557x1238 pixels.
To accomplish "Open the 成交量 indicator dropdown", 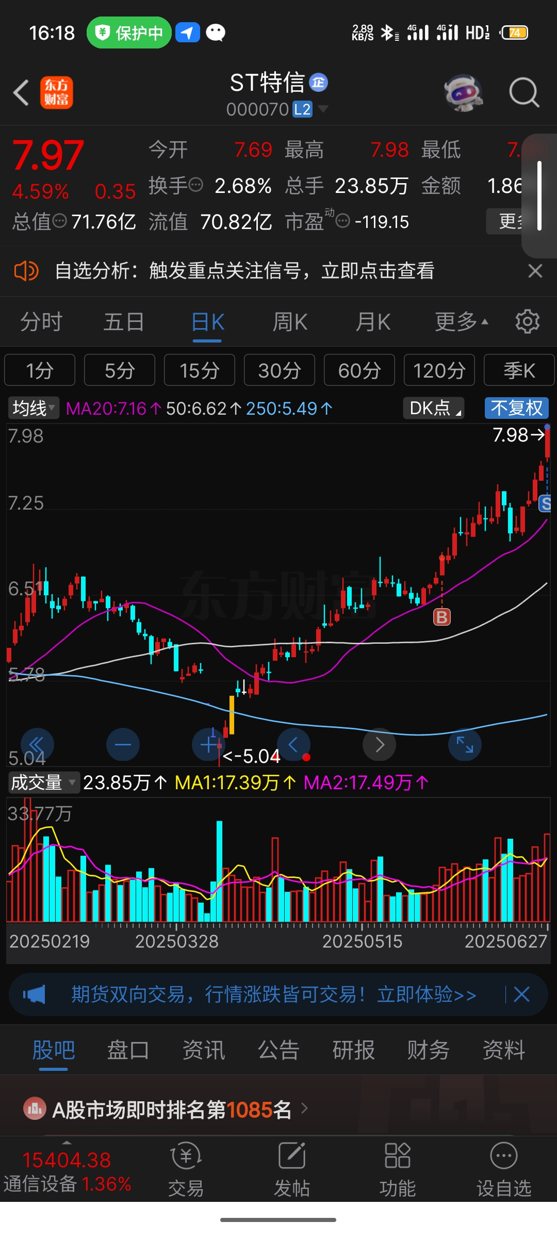I will (43, 783).
